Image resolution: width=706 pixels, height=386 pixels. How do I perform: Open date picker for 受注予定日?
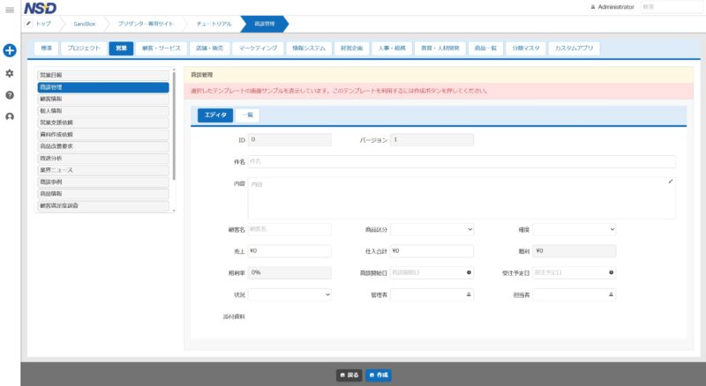click(611, 272)
